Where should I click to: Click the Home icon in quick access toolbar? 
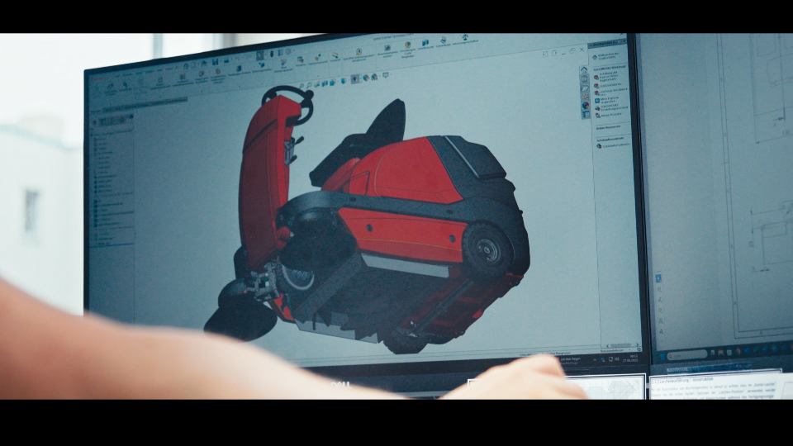[186, 65]
